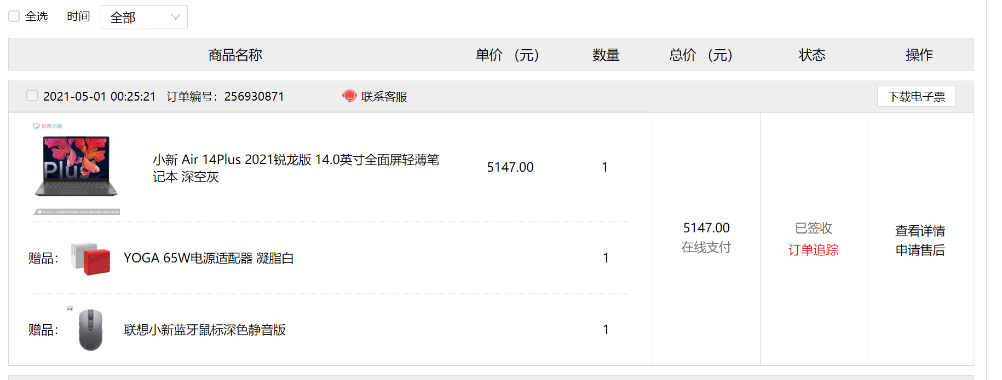Click the 状态 column header
The width and height of the screenshot is (1002, 380).
[x=812, y=55]
